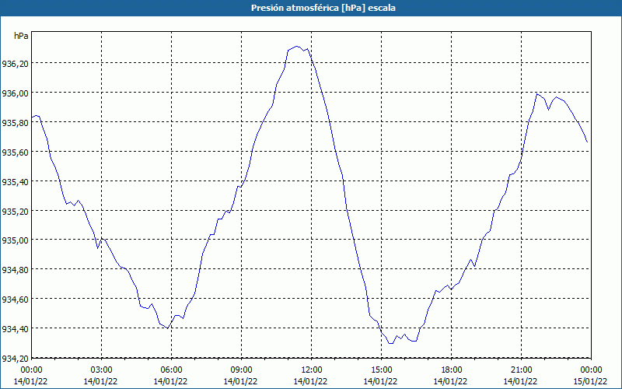The width and height of the screenshot is (622, 389).
Task: Select the 935,20 y-axis value
Action: (x=15, y=211)
